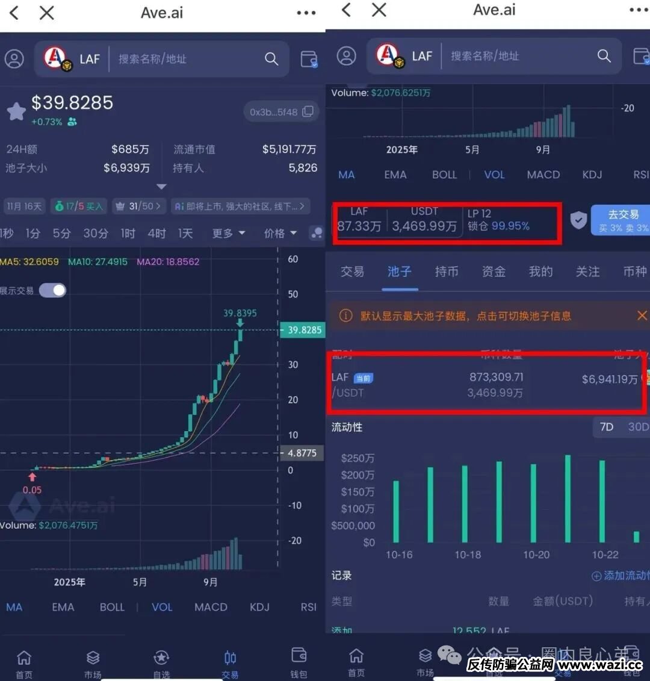Tap the favorite star beside $39.8285
The image size is (650, 681).
(16, 111)
